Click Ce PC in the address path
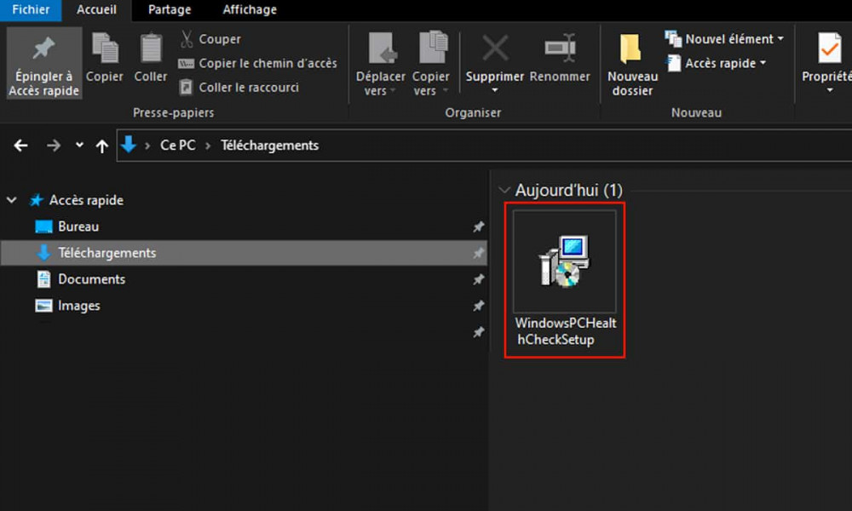Screen dimensions: 852x511 (x=178, y=146)
